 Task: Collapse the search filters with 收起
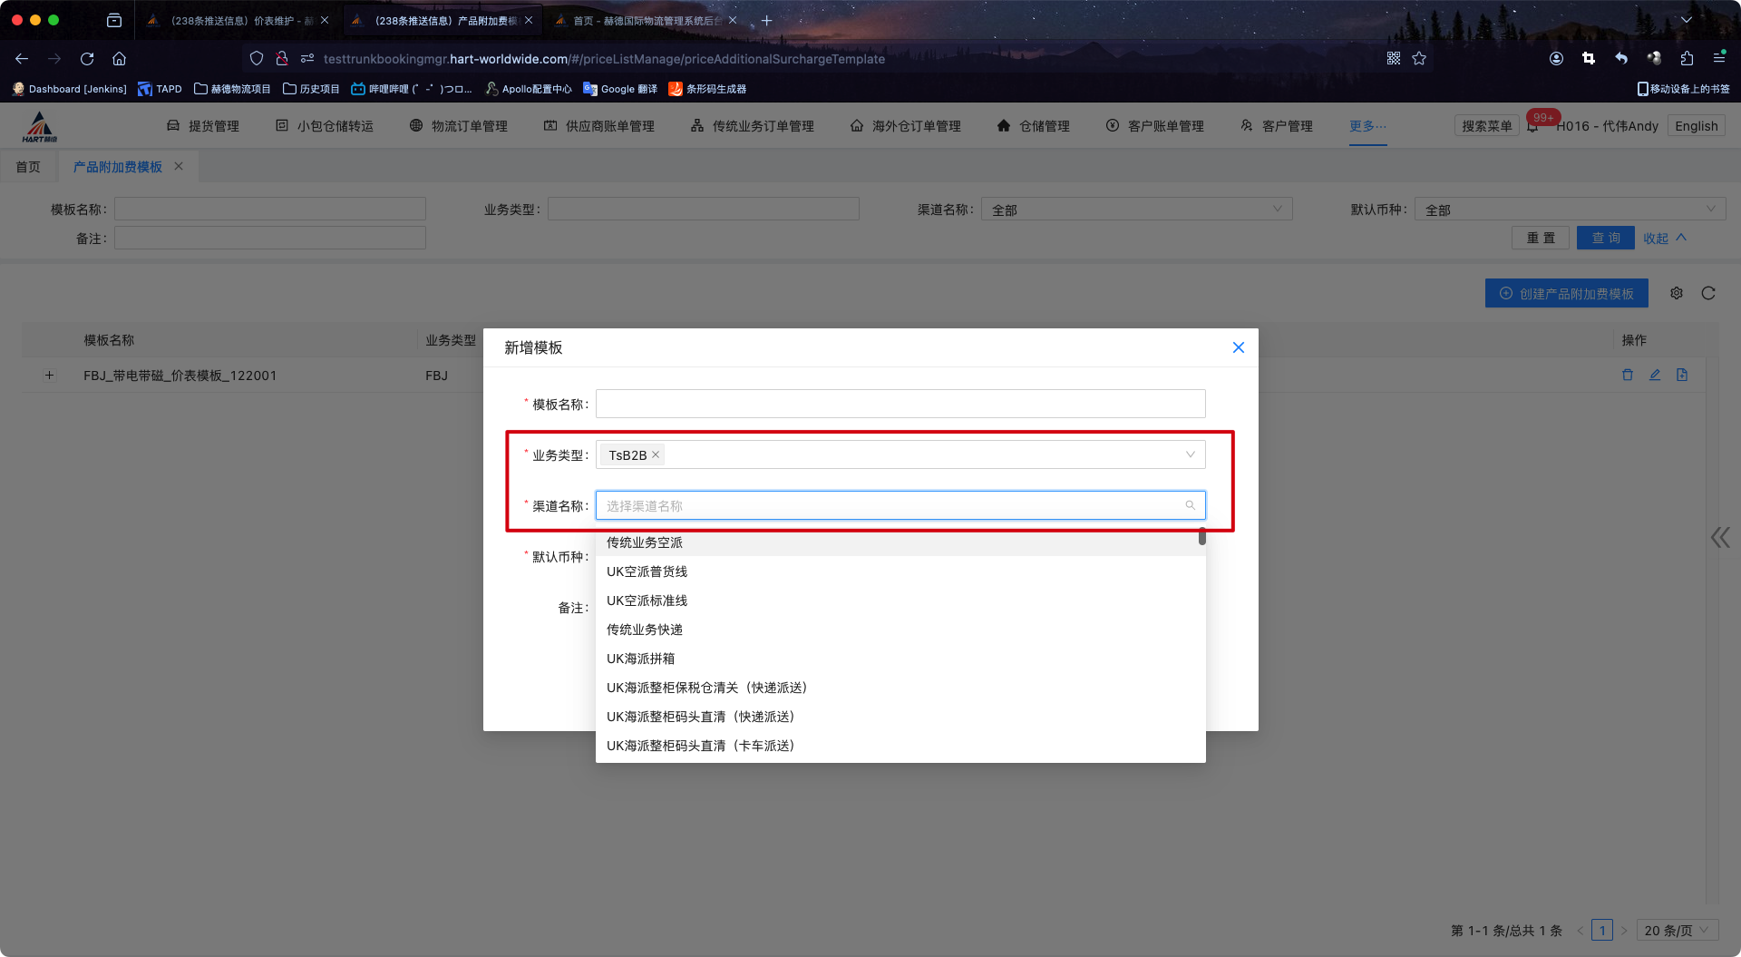1664,238
